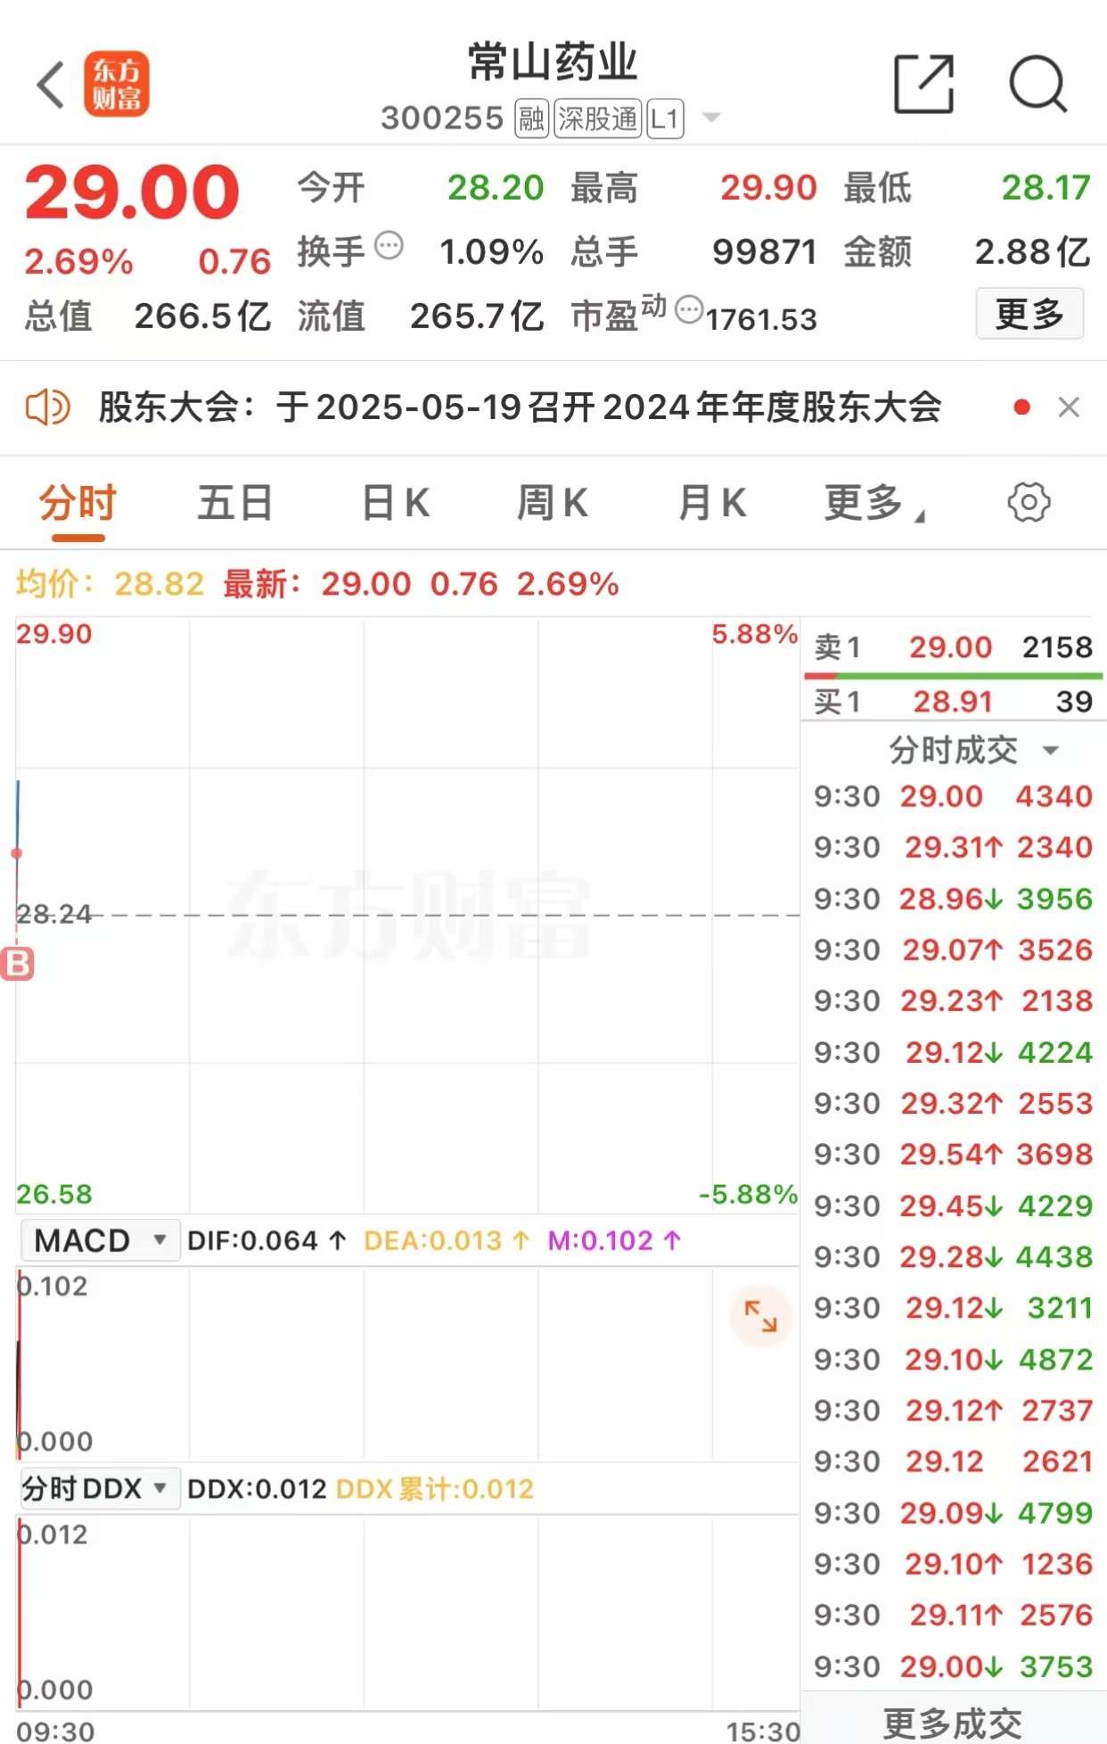Tap the red dot notification indicator
Image resolution: width=1107 pixels, height=1744 pixels.
point(1021,407)
